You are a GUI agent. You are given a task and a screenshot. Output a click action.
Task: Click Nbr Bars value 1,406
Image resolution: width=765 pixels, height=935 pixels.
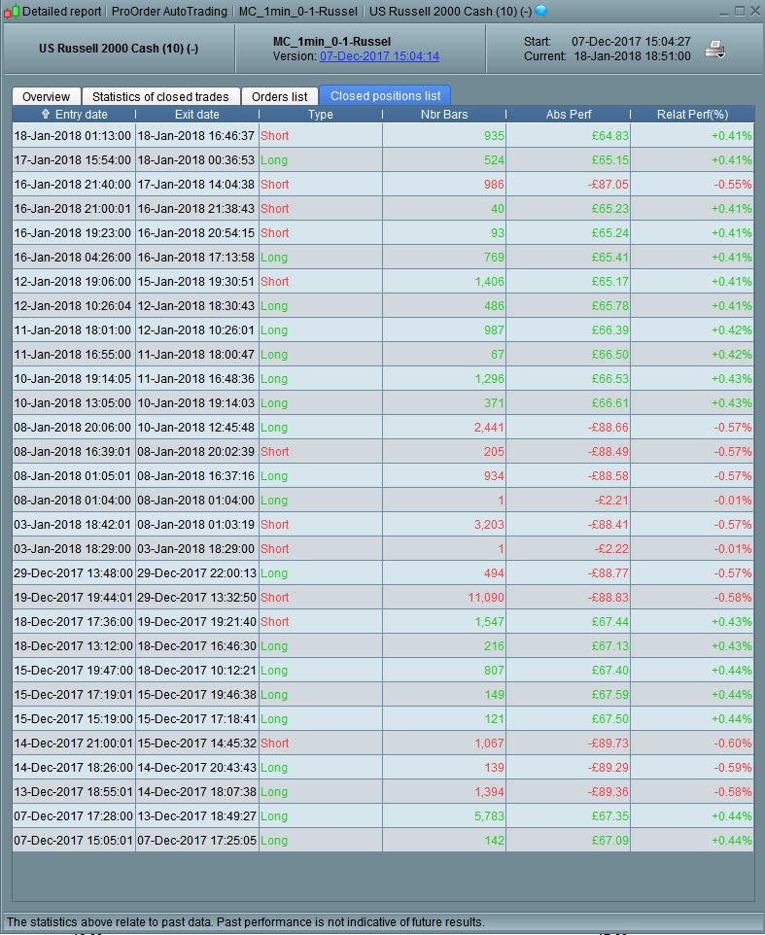489,282
